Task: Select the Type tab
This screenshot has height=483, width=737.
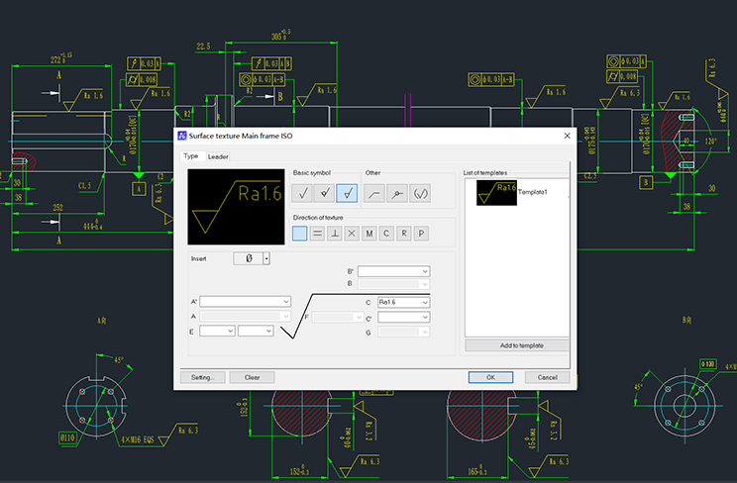Action: (x=190, y=156)
